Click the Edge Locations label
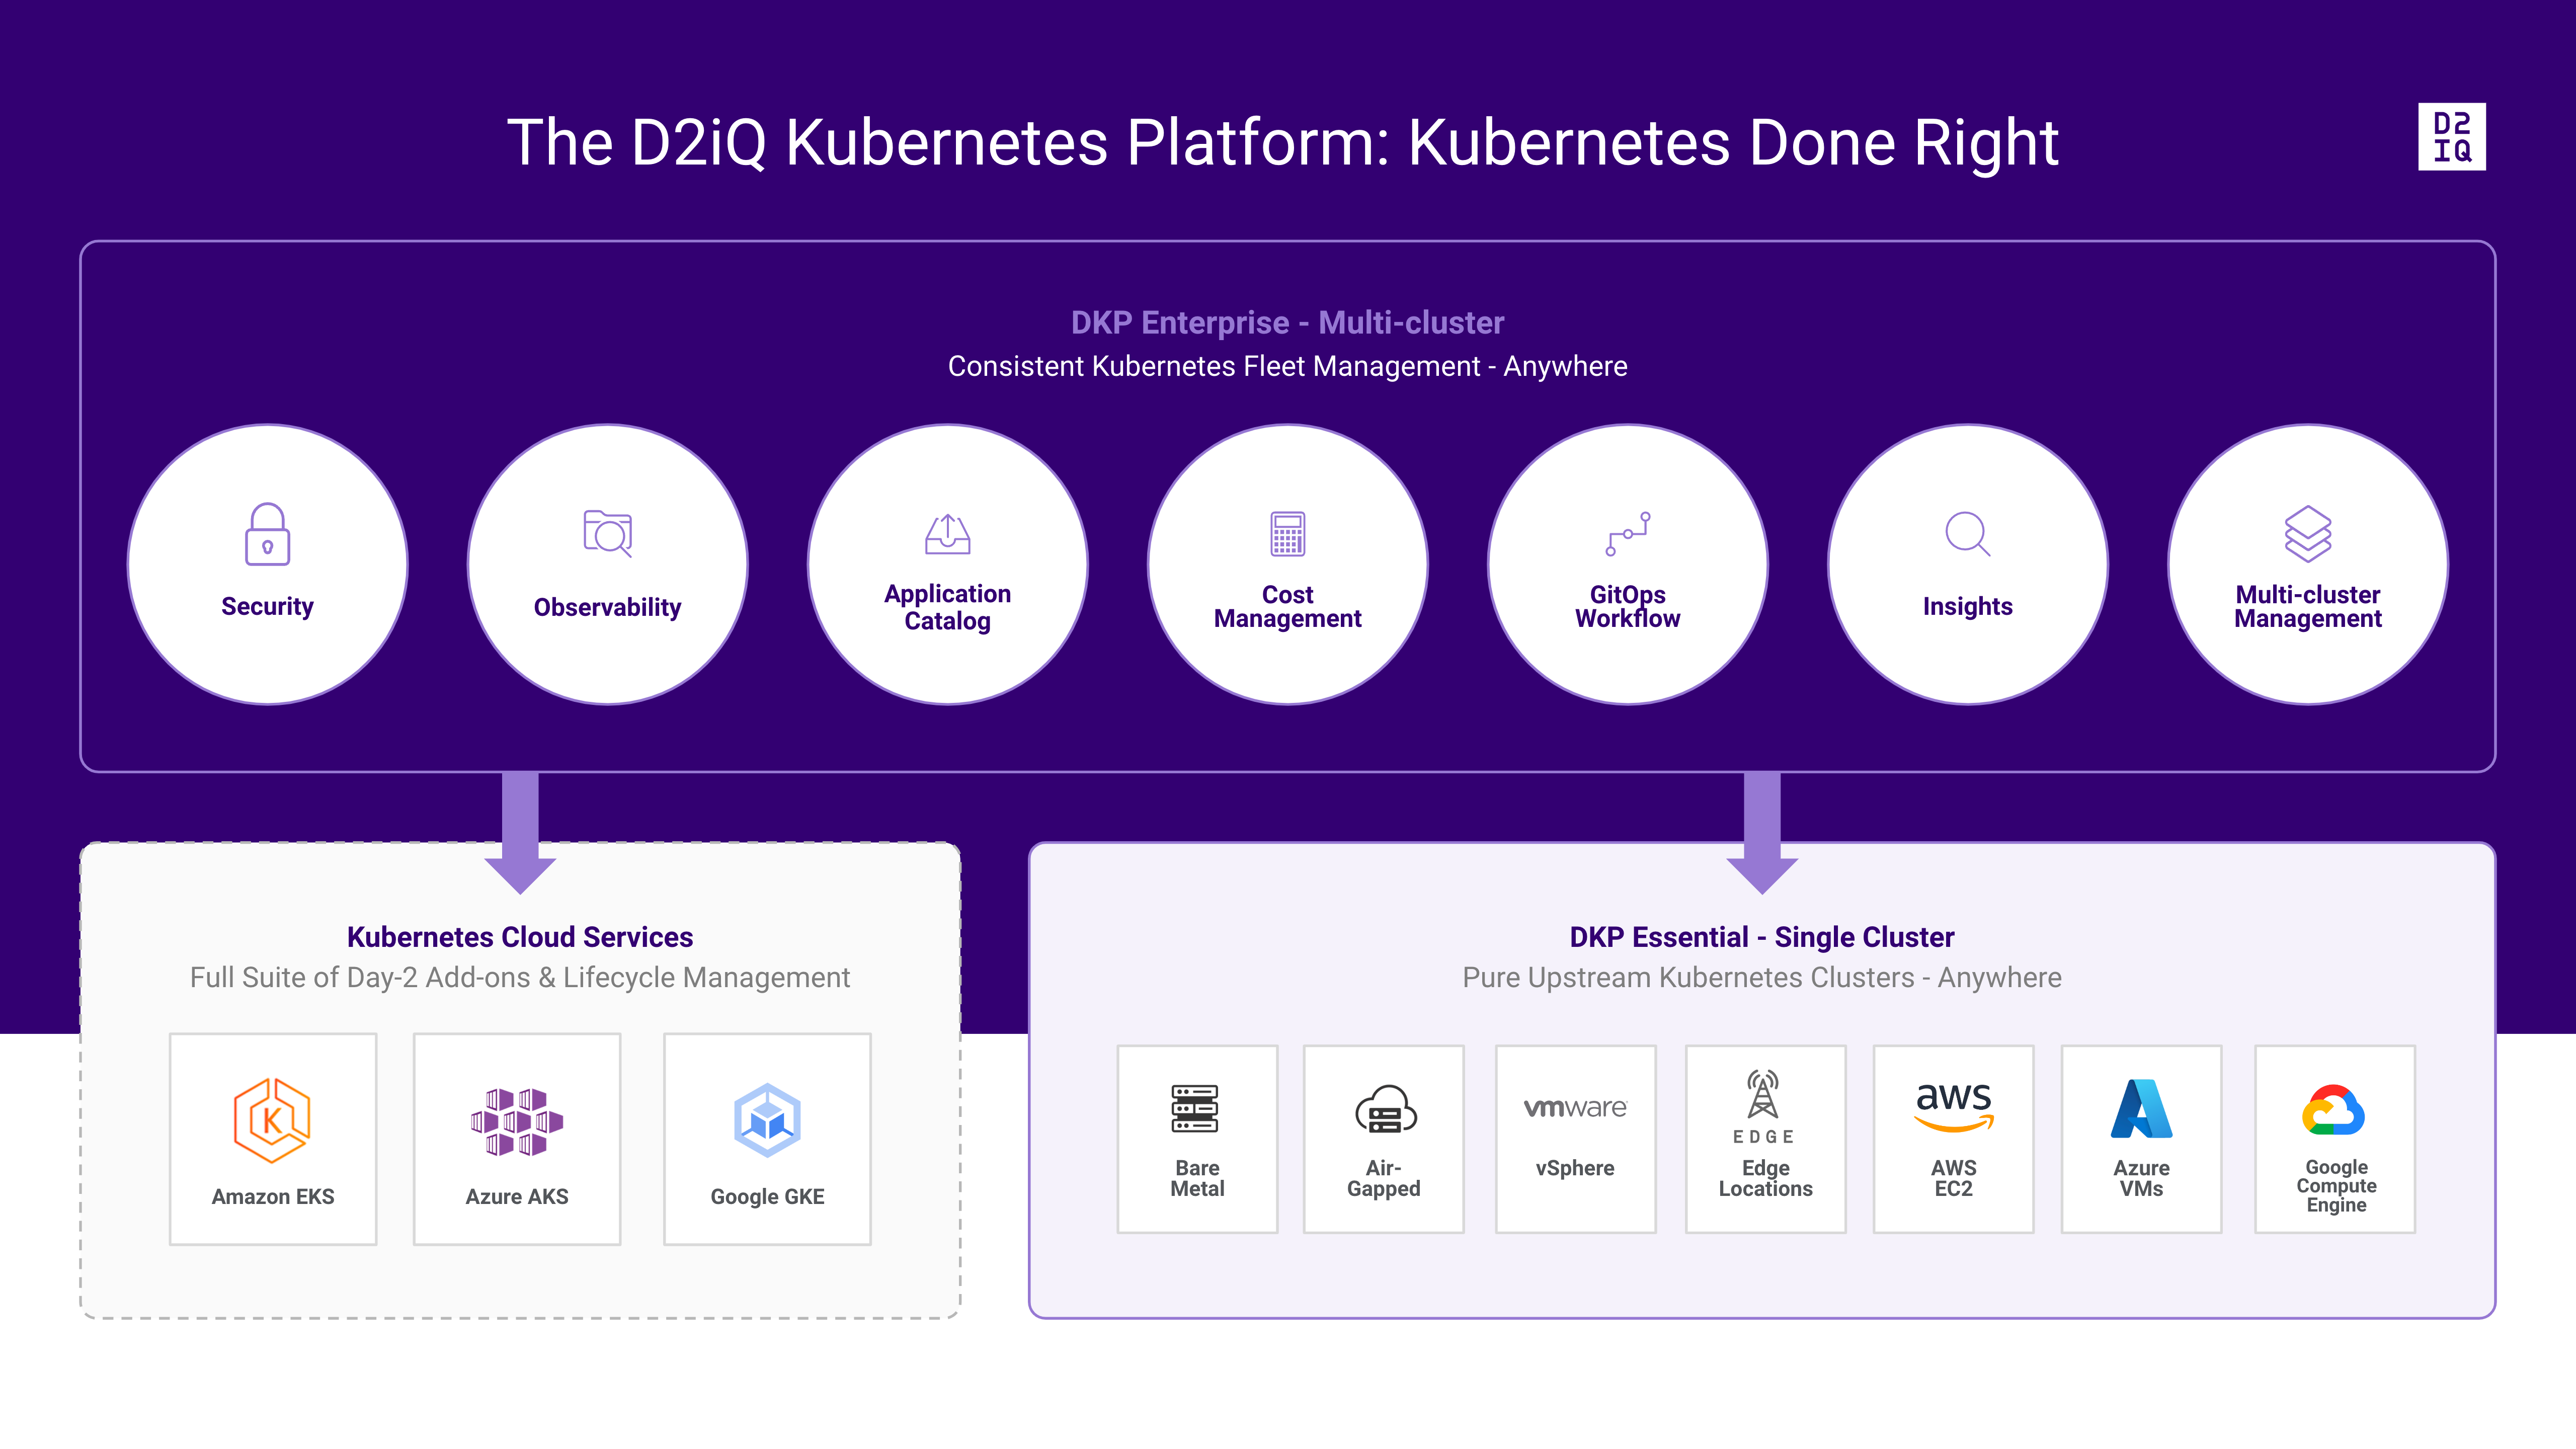 tap(1765, 1178)
